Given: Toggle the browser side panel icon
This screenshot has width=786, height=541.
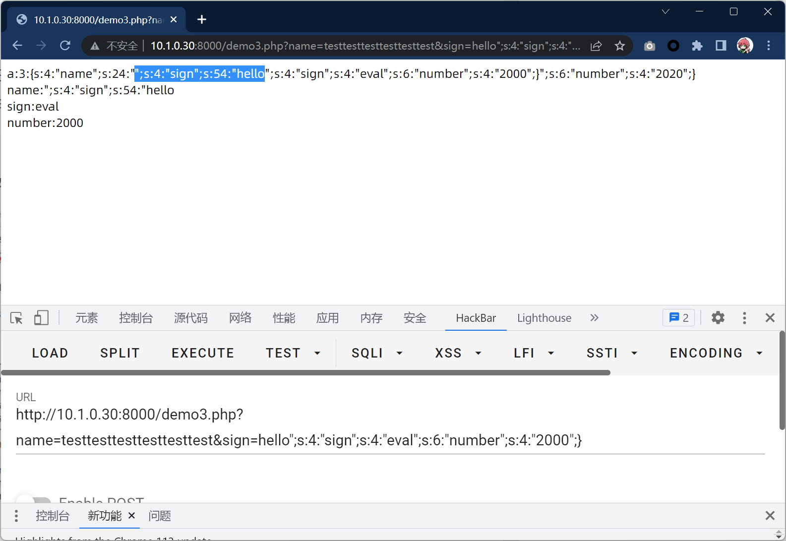Looking at the screenshot, I should tap(721, 46).
